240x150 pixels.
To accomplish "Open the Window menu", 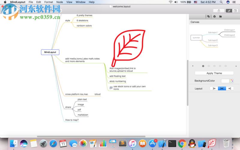I will [x=80, y=2].
